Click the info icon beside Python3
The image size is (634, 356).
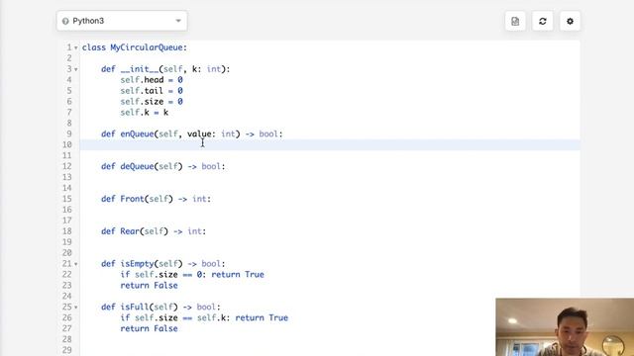coord(65,21)
